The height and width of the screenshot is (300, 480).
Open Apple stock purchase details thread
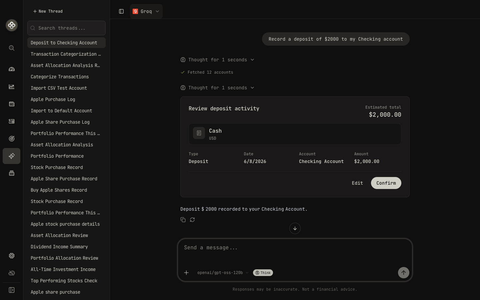point(66,224)
